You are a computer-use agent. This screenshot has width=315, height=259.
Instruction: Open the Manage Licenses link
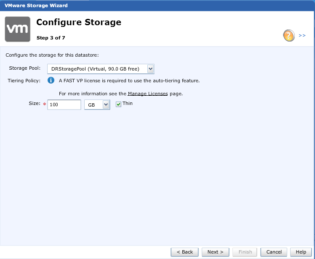click(x=148, y=94)
